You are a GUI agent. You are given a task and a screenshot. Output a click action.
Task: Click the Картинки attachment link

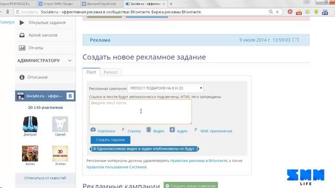[106, 131]
